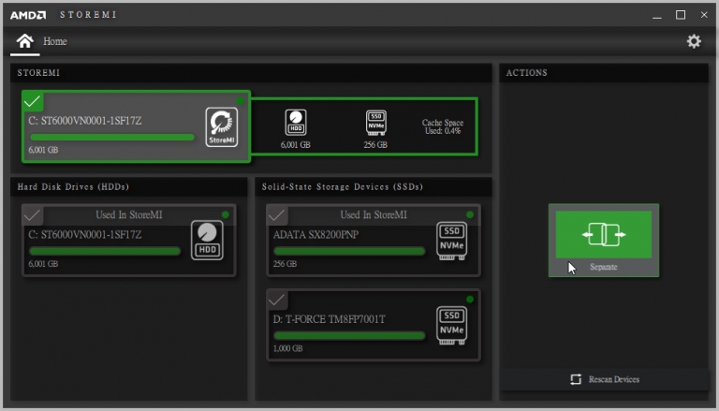Click the HDD icon showing 6,001 GB in StoreMI group
The width and height of the screenshot is (719, 411).
(x=296, y=123)
